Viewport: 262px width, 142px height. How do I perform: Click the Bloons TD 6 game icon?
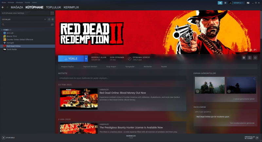[x=5, y=36]
